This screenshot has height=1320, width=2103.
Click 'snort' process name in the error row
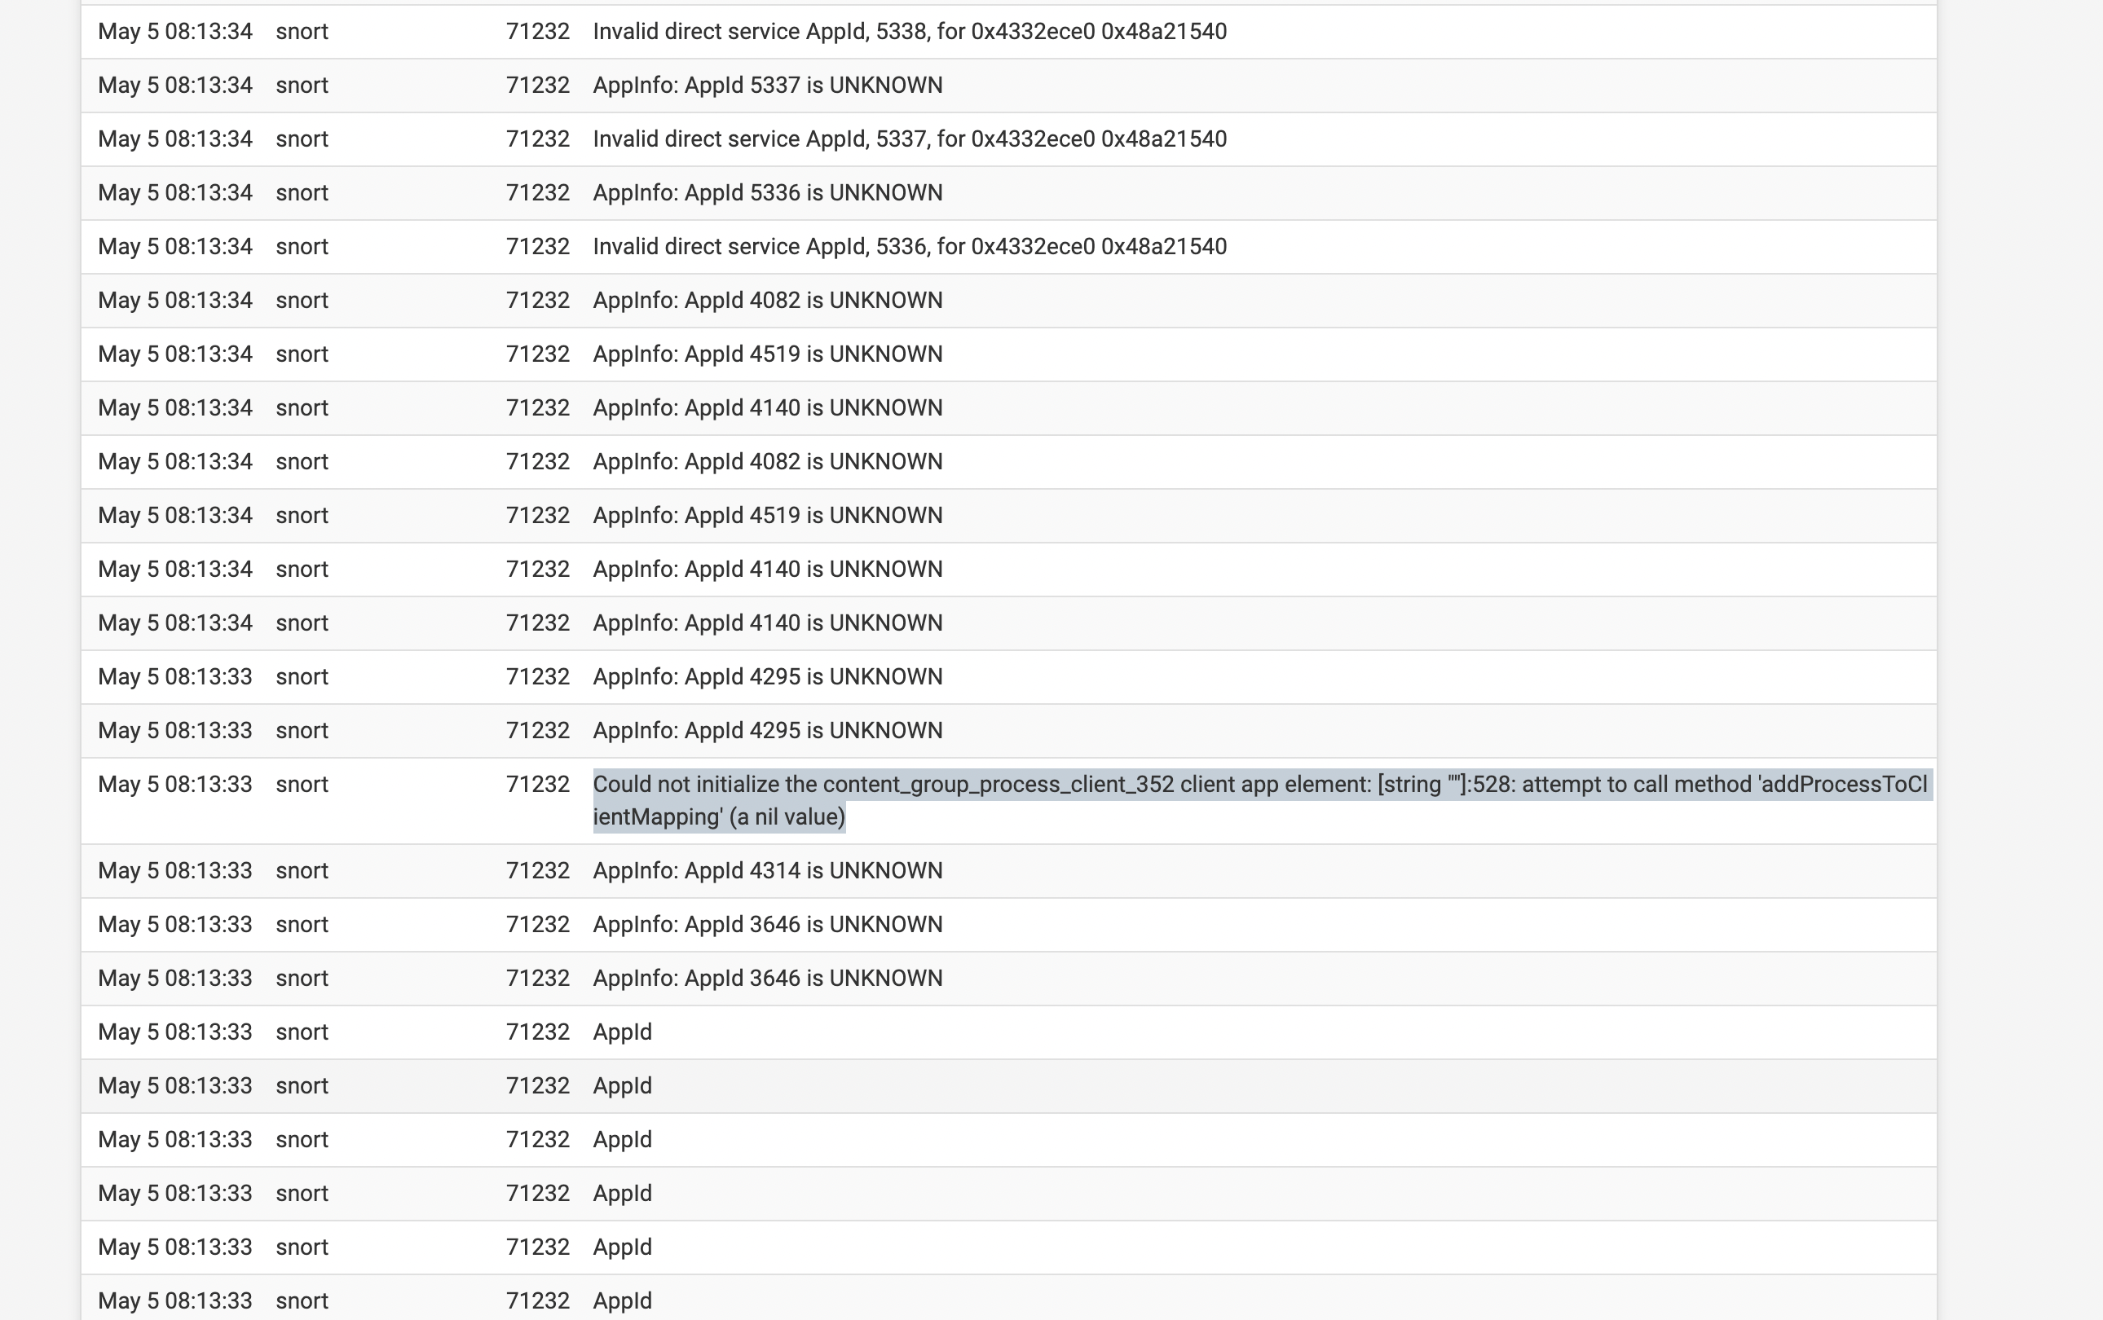point(302,784)
